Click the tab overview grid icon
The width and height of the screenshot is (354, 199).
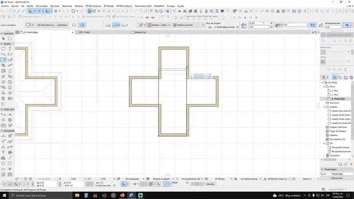(17, 32)
